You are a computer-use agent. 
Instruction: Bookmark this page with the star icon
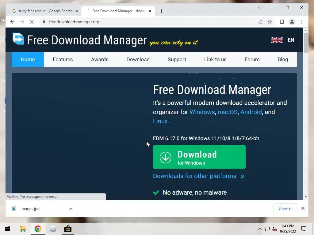coord(270,22)
